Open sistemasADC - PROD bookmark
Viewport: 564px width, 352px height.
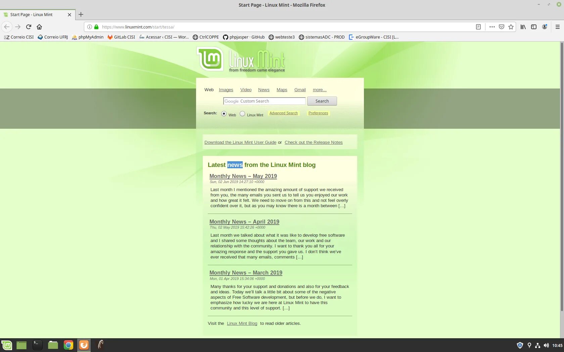pos(322,37)
